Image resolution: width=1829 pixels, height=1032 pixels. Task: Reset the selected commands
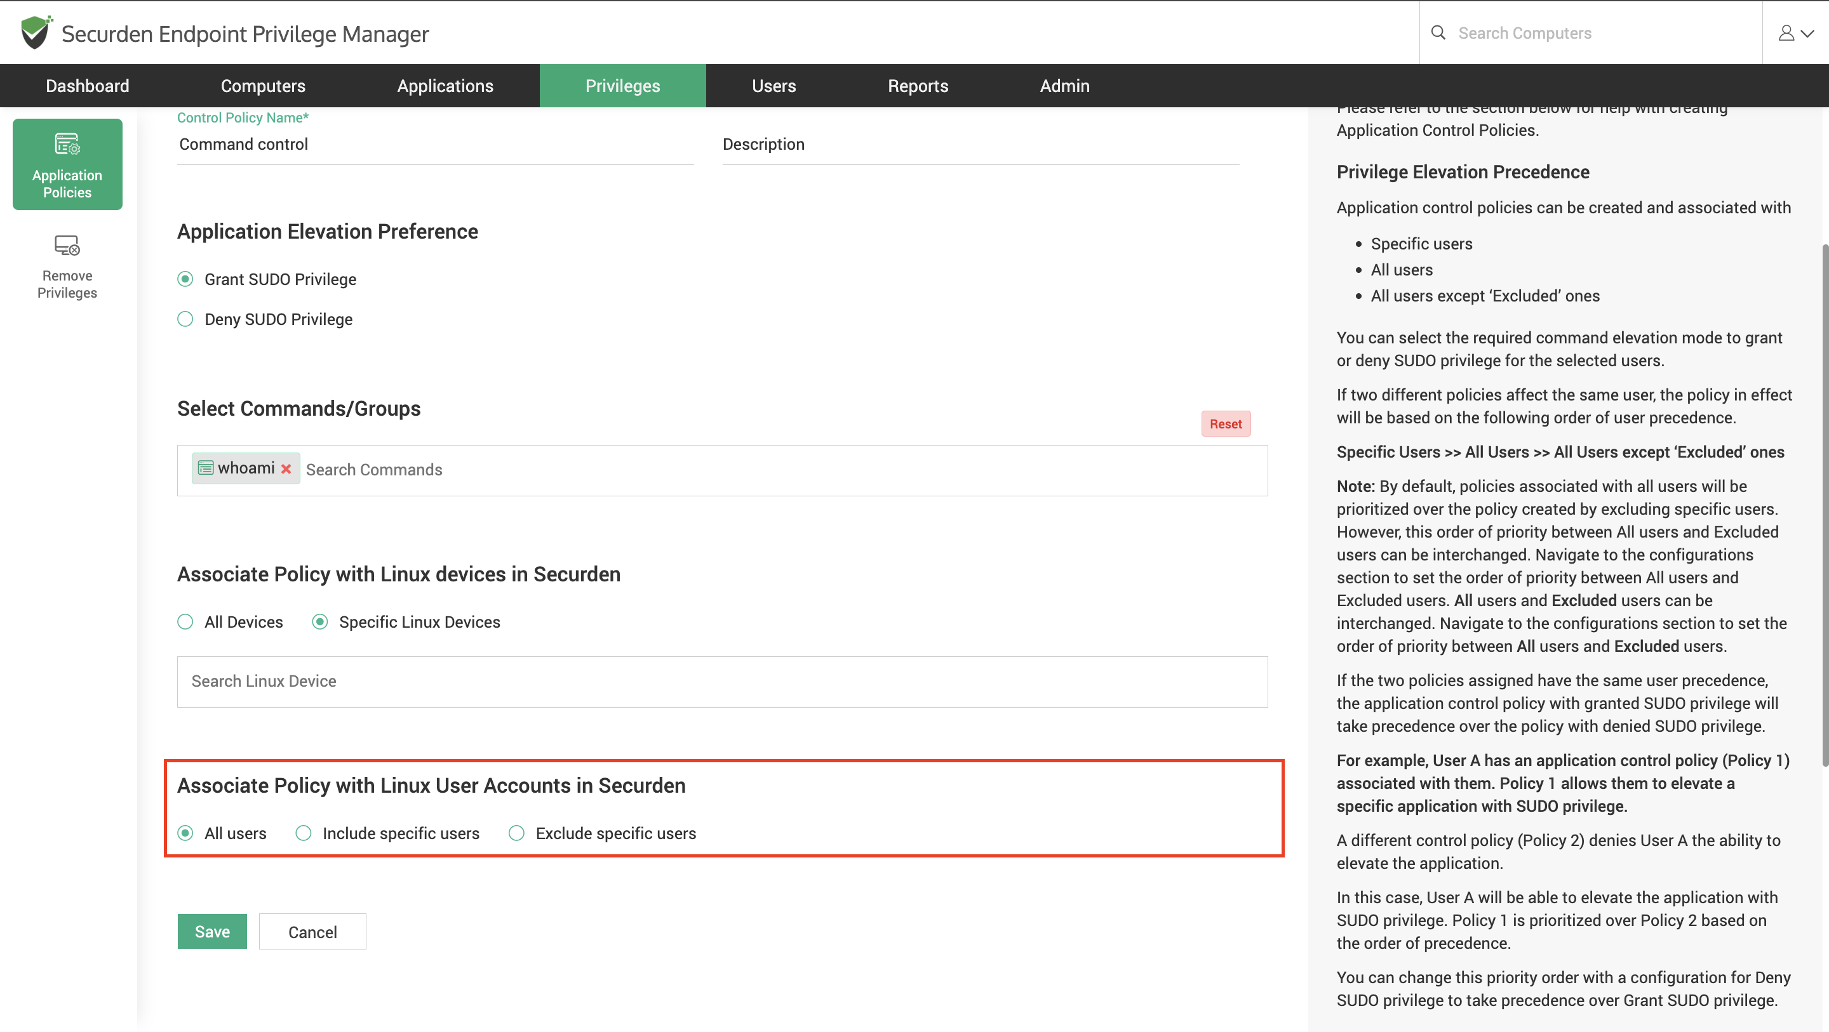click(1226, 424)
